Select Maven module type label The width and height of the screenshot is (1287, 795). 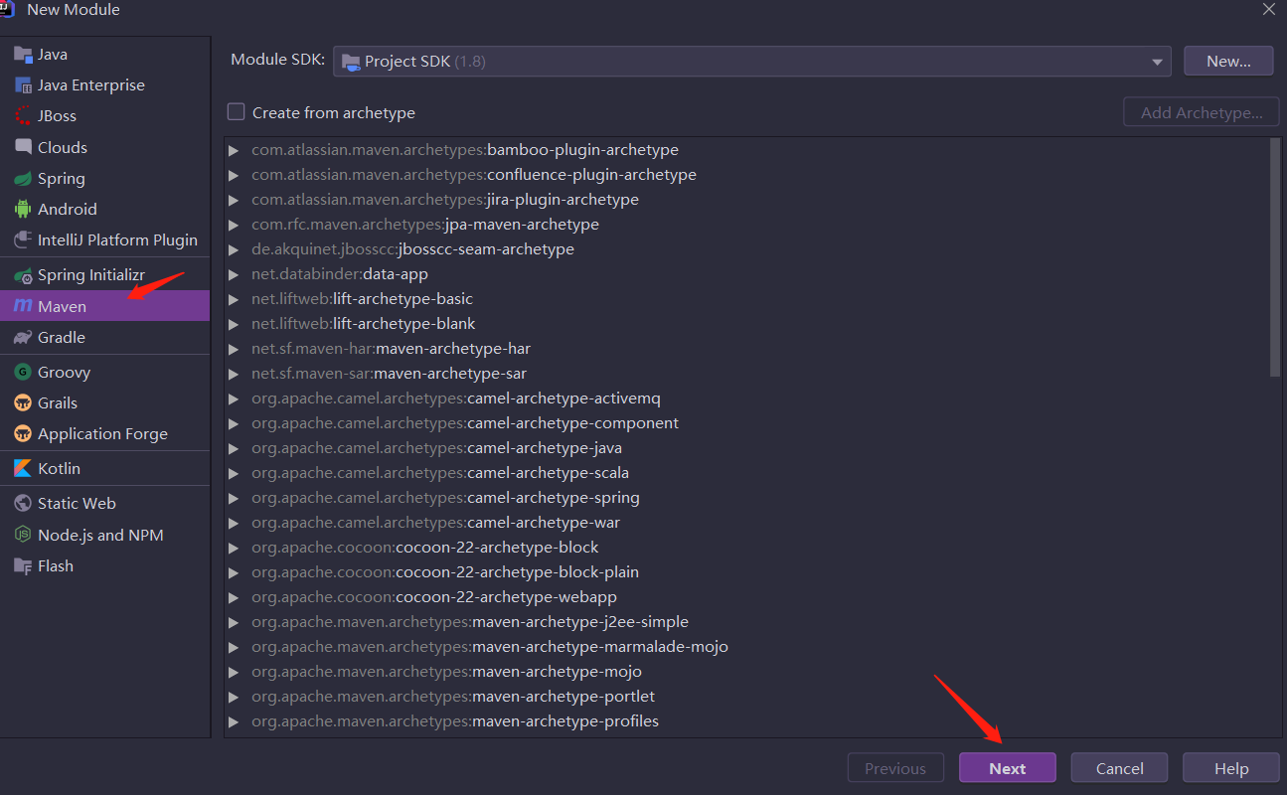coord(62,306)
